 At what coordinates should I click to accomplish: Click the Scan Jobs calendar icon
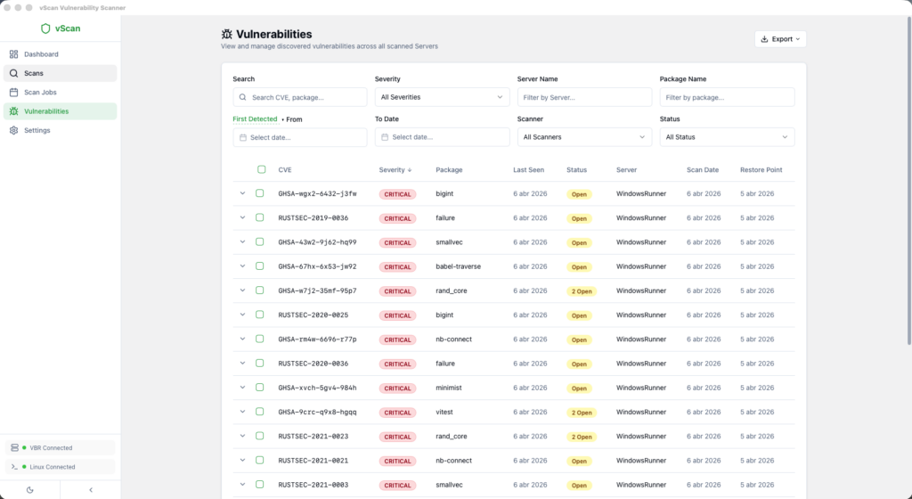point(13,93)
